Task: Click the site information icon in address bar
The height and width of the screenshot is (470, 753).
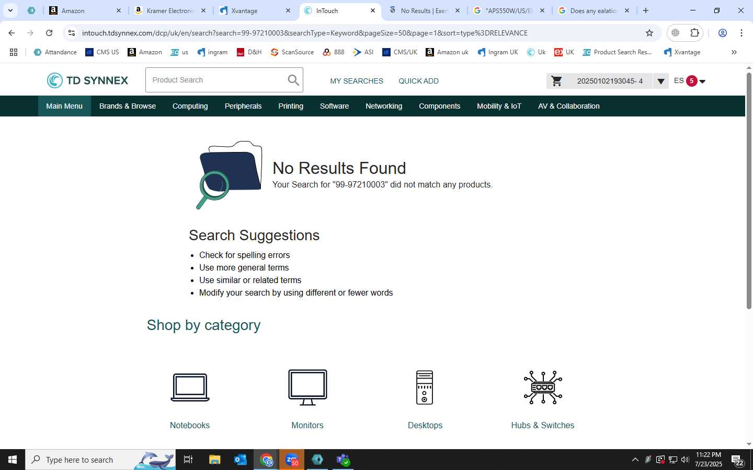Action: pyautogui.click(x=72, y=33)
